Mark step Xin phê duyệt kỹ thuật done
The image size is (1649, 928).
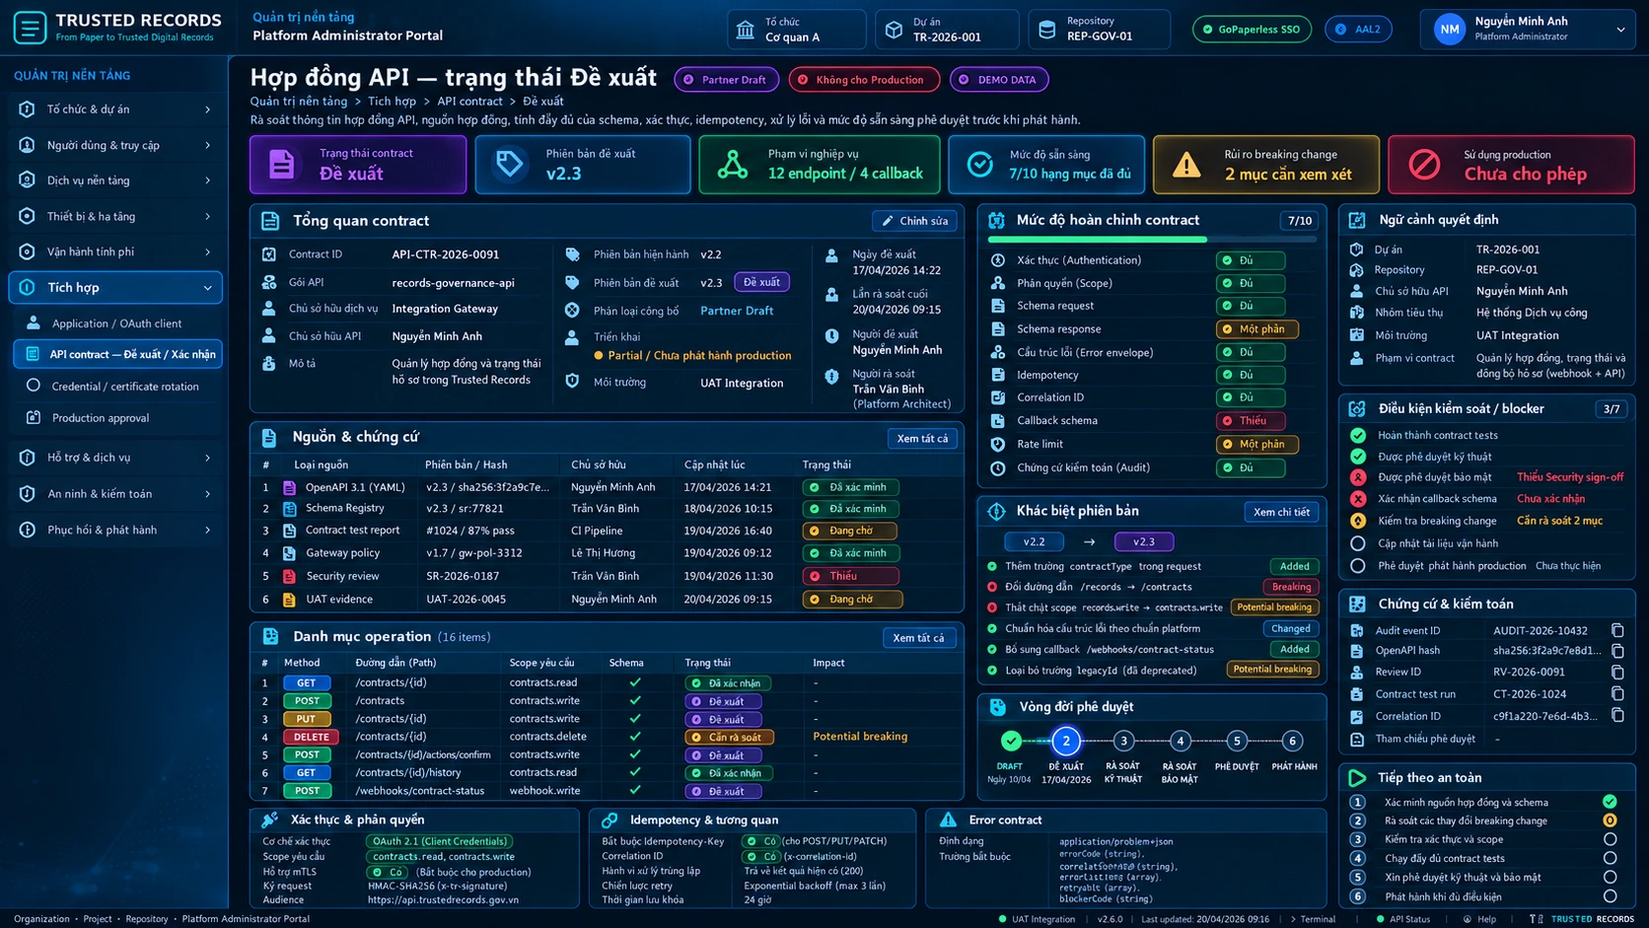(x=1610, y=877)
